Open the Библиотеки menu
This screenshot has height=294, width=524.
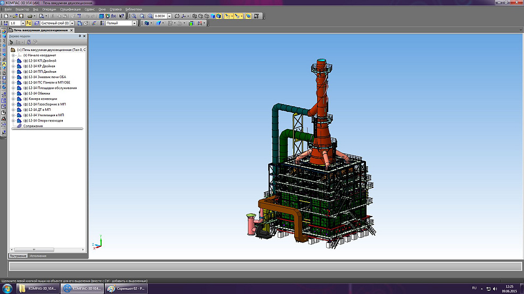134,10
